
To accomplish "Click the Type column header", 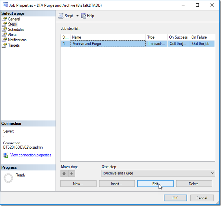I will (x=156, y=37).
